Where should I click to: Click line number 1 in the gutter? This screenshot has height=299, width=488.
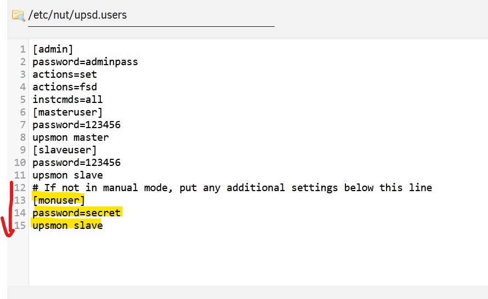pyautogui.click(x=22, y=49)
